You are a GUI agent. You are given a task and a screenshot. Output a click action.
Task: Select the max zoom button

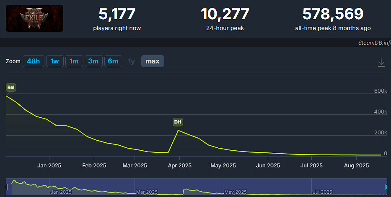153,61
